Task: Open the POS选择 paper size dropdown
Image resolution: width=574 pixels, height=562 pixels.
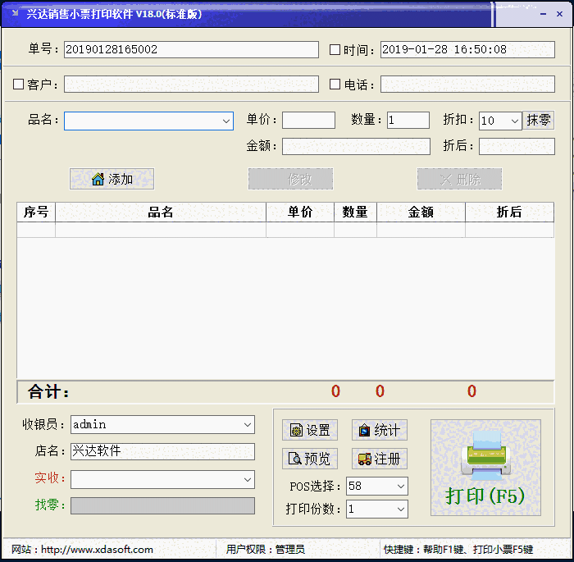Action: pos(401,487)
